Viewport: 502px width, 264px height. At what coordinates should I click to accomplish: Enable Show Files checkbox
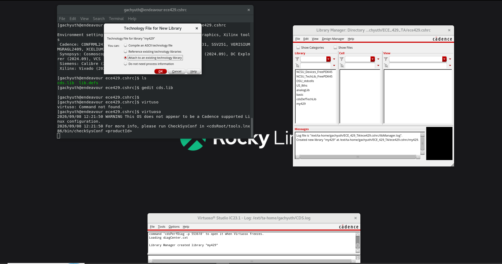[335, 48]
